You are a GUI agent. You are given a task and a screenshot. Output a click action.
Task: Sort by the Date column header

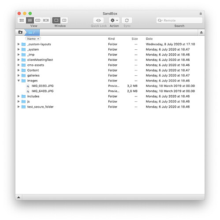(149, 39)
